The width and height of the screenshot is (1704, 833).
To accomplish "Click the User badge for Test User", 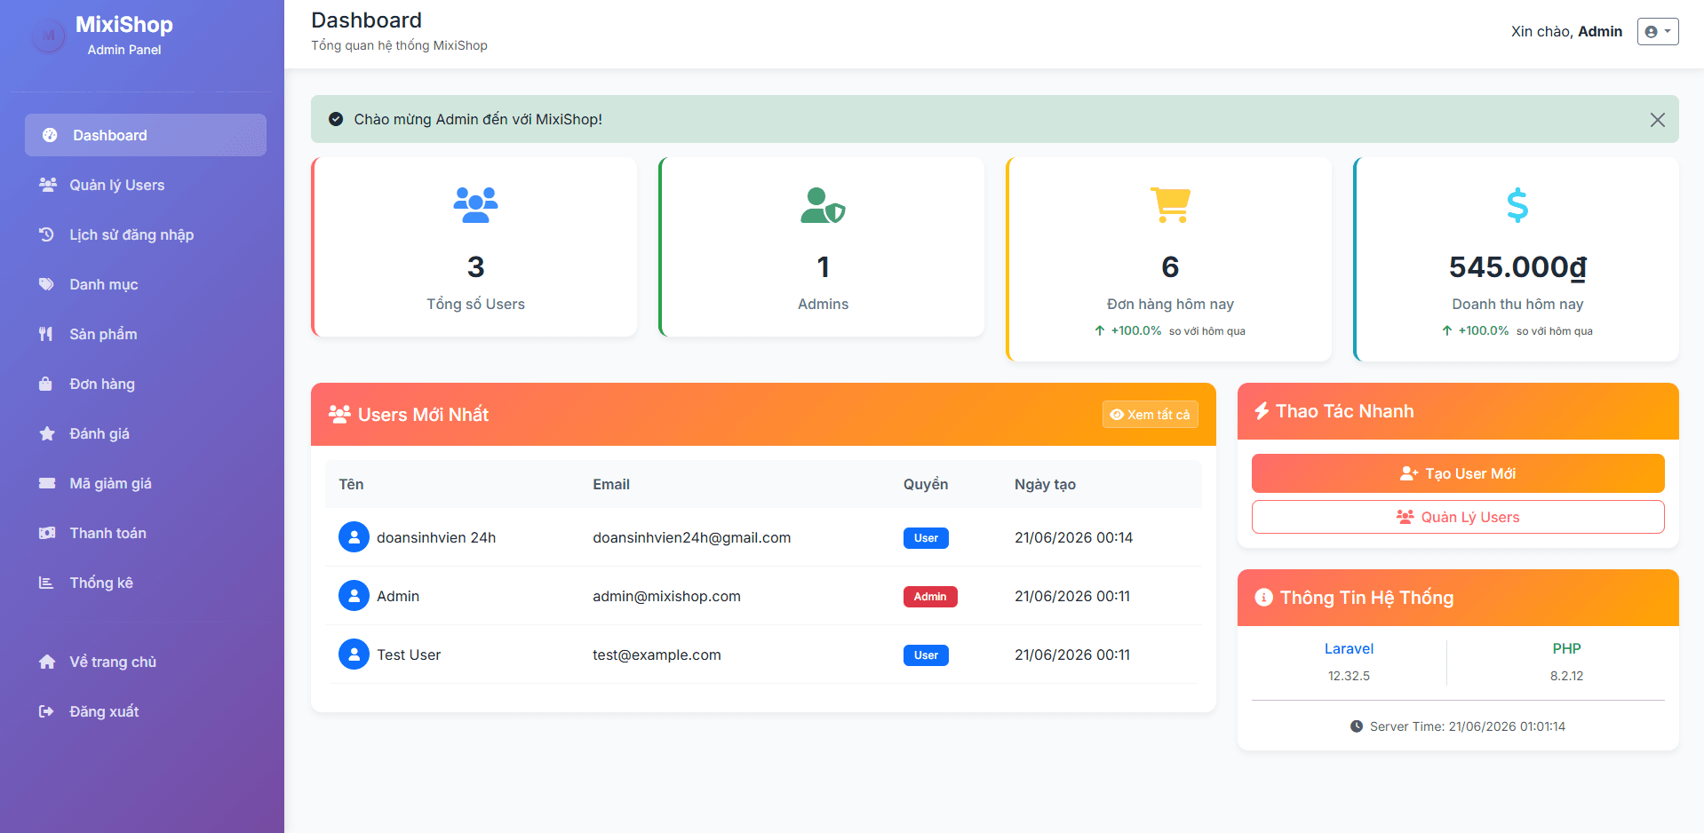I will [926, 655].
